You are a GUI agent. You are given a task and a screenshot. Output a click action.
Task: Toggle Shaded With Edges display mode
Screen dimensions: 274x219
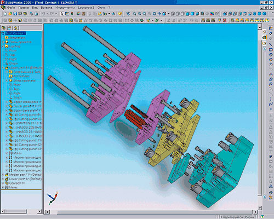[x=187, y=14]
